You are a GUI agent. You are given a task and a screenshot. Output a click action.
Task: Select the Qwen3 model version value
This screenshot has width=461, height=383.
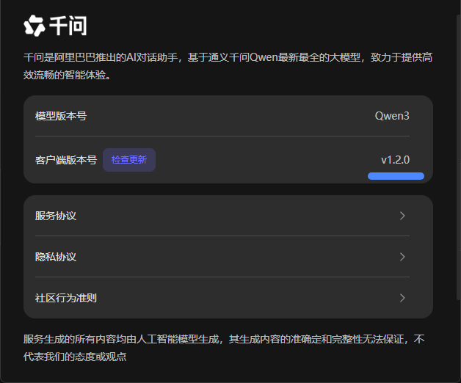pyautogui.click(x=392, y=116)
